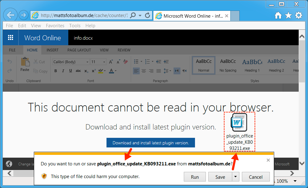Click the blue Download and install plugin button
The width and height of the screenshot is (308, 188).
coord(151,143)
